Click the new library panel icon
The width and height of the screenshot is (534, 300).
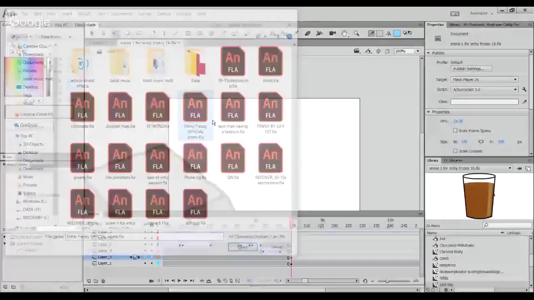pyautogui.click(x=528, y=168)
